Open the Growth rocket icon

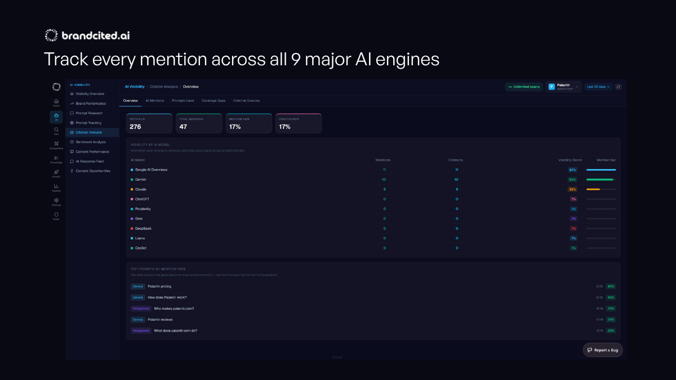point(56,173)
